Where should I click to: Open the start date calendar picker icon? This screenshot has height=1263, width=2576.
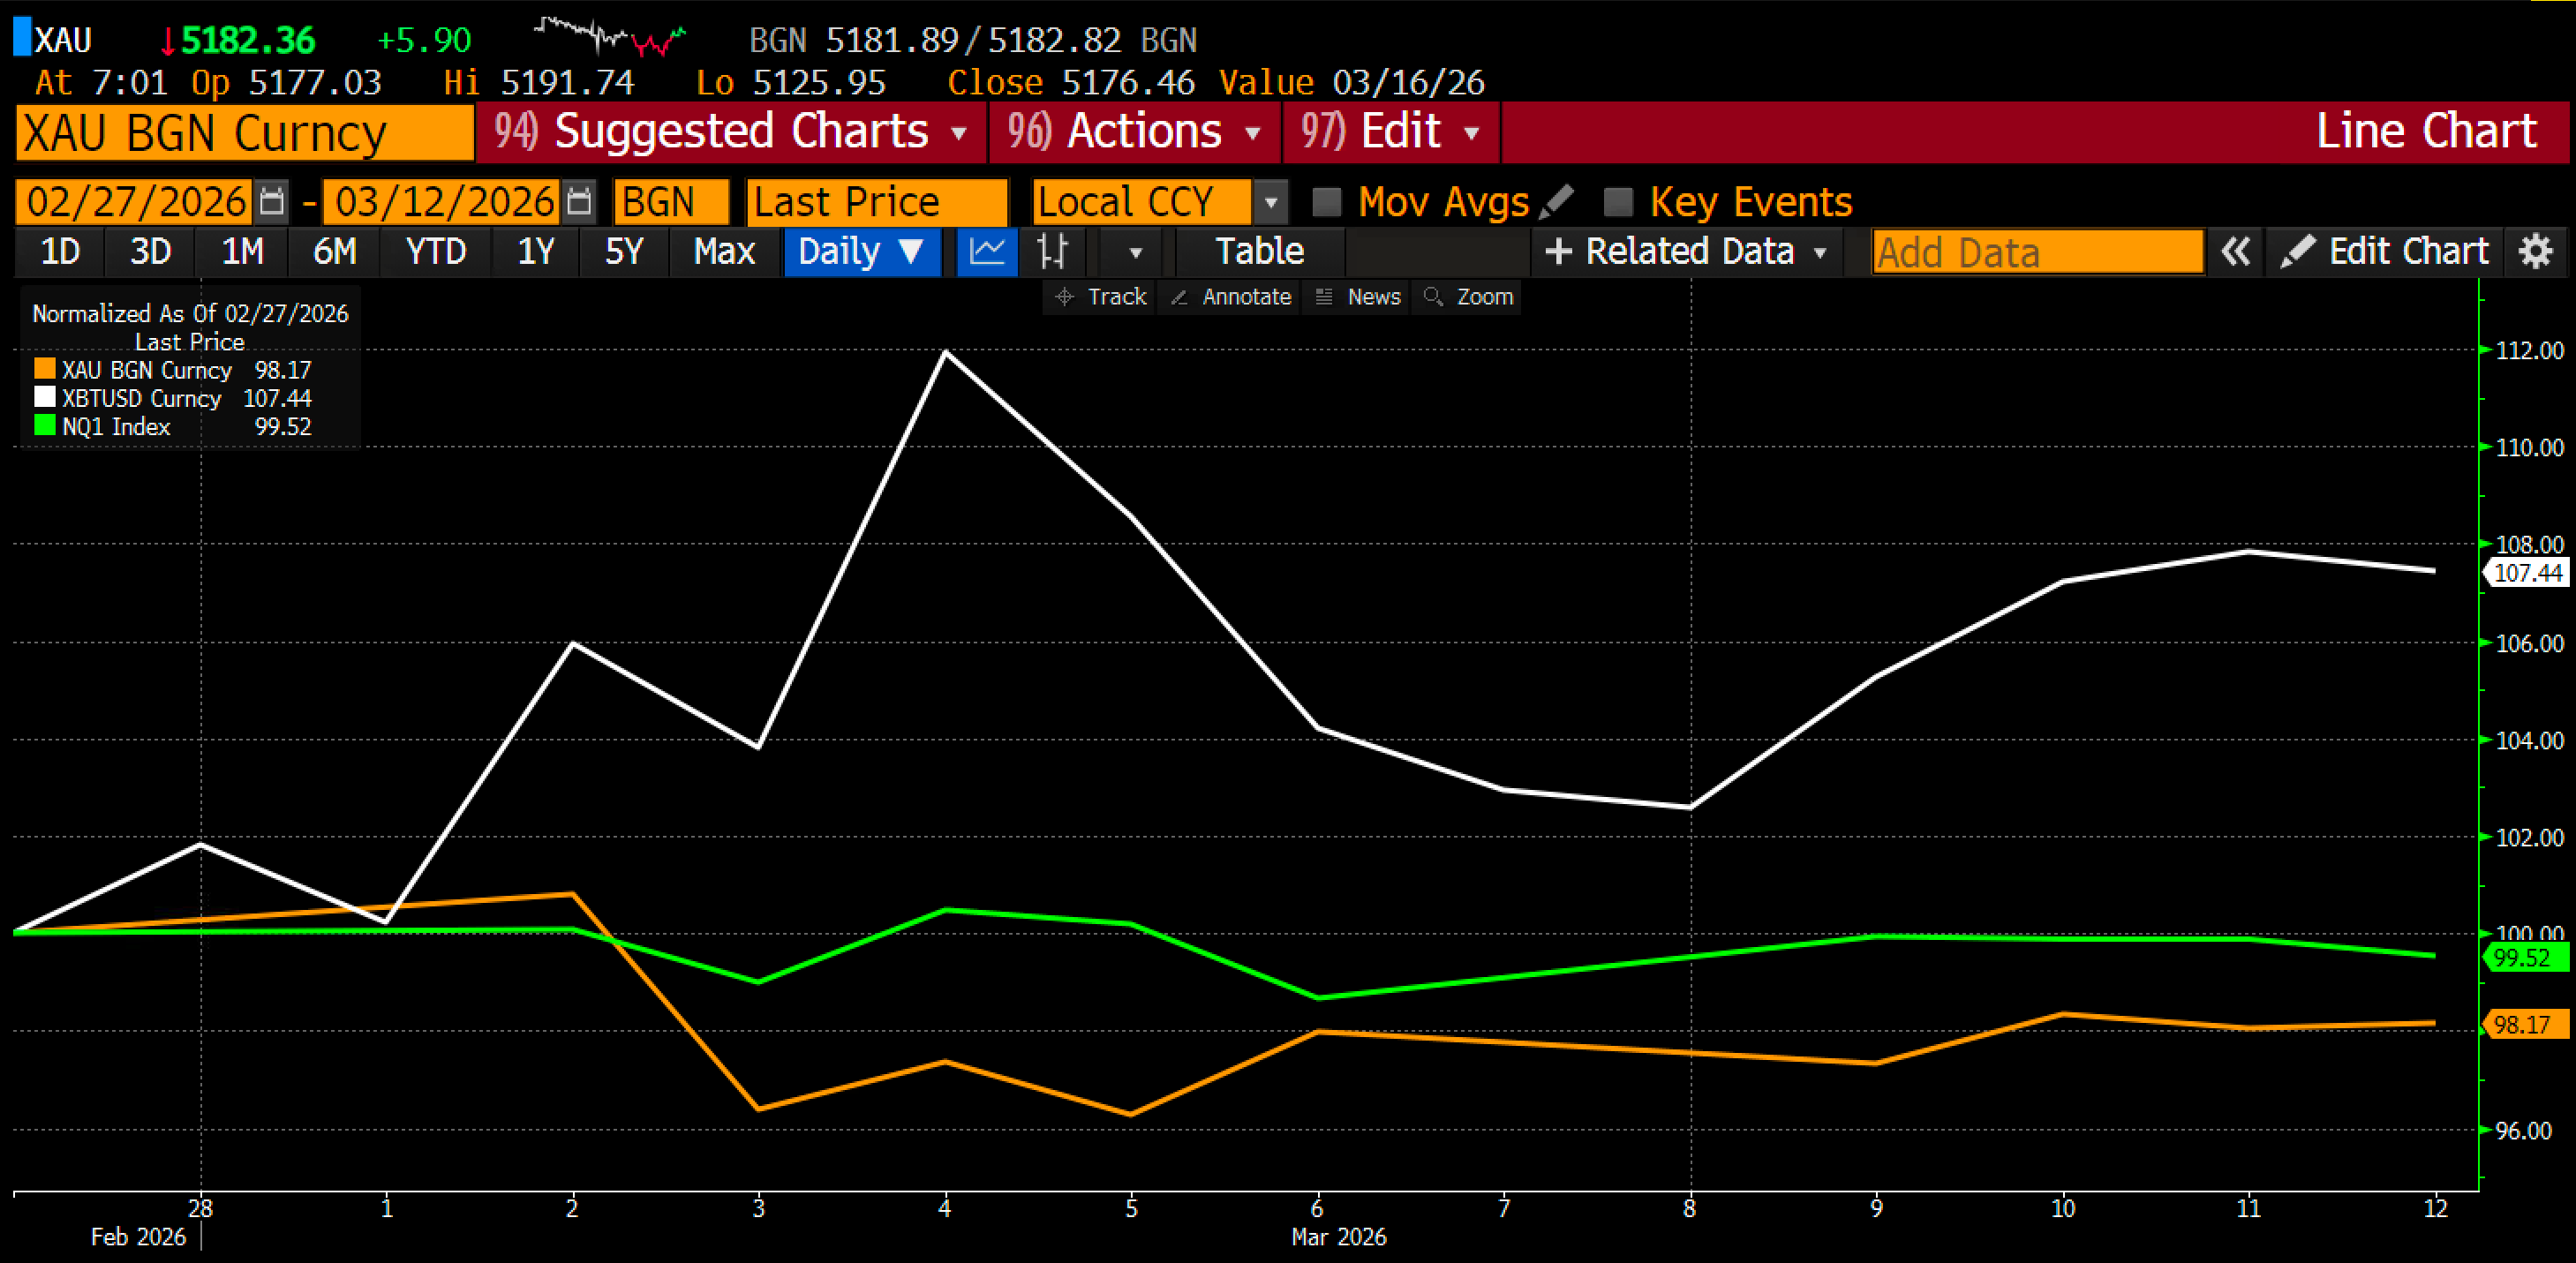click(x=271, y=202)
